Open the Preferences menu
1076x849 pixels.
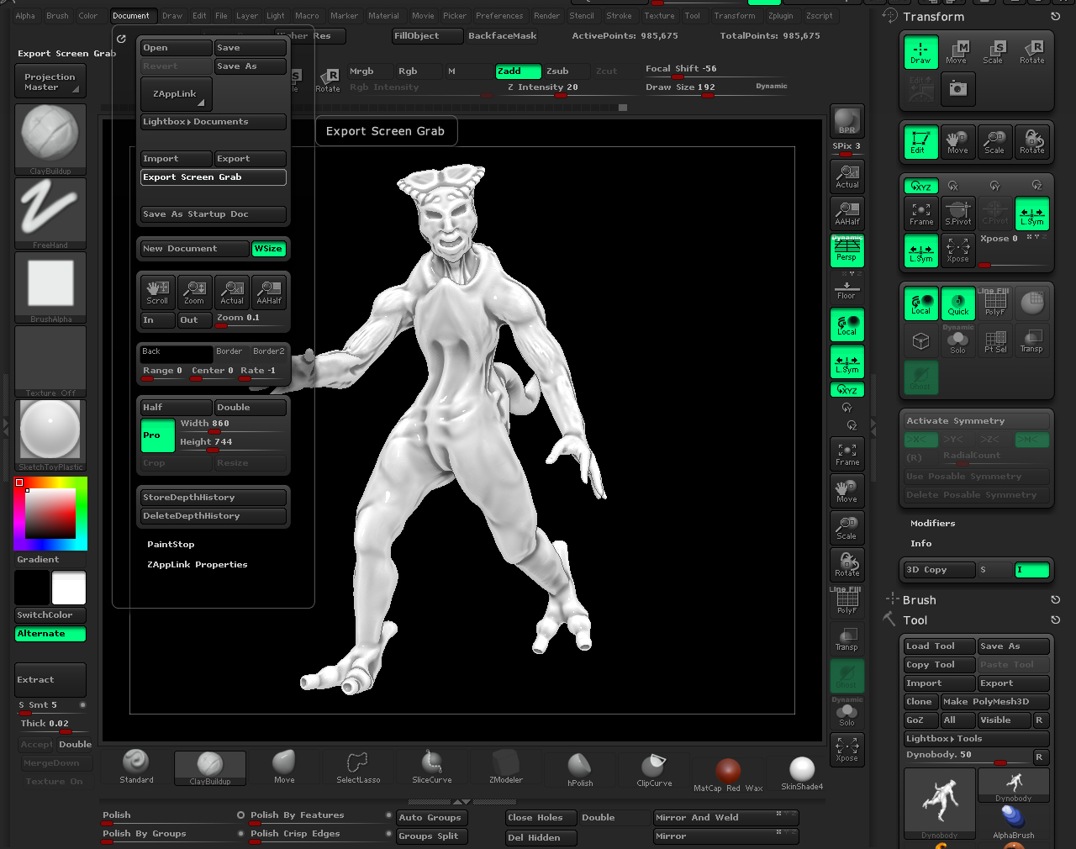(x=499, y=14)
